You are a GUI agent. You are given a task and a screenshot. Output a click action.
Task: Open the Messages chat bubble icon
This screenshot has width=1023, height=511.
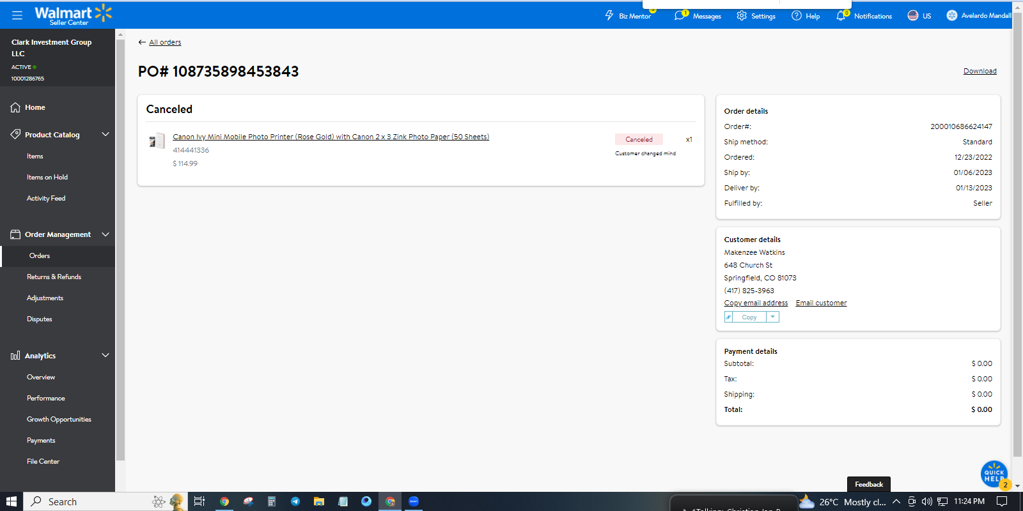tap(679, 15)
